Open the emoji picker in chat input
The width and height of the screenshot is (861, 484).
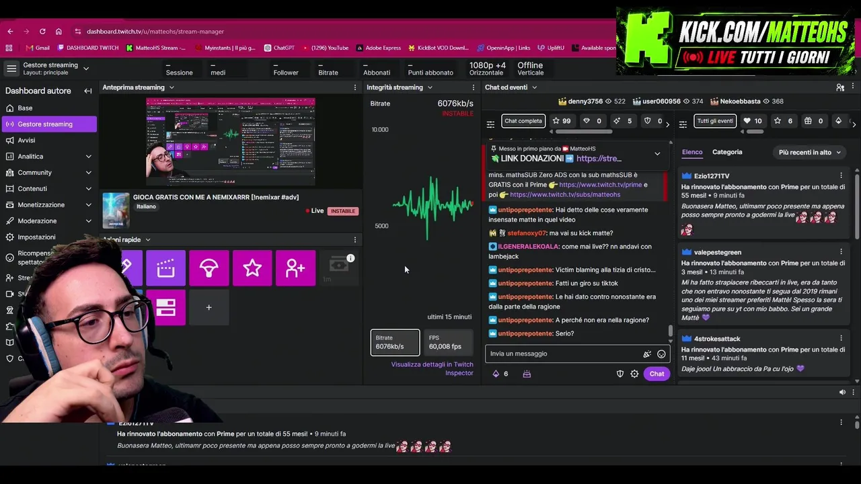click(661, 354)
